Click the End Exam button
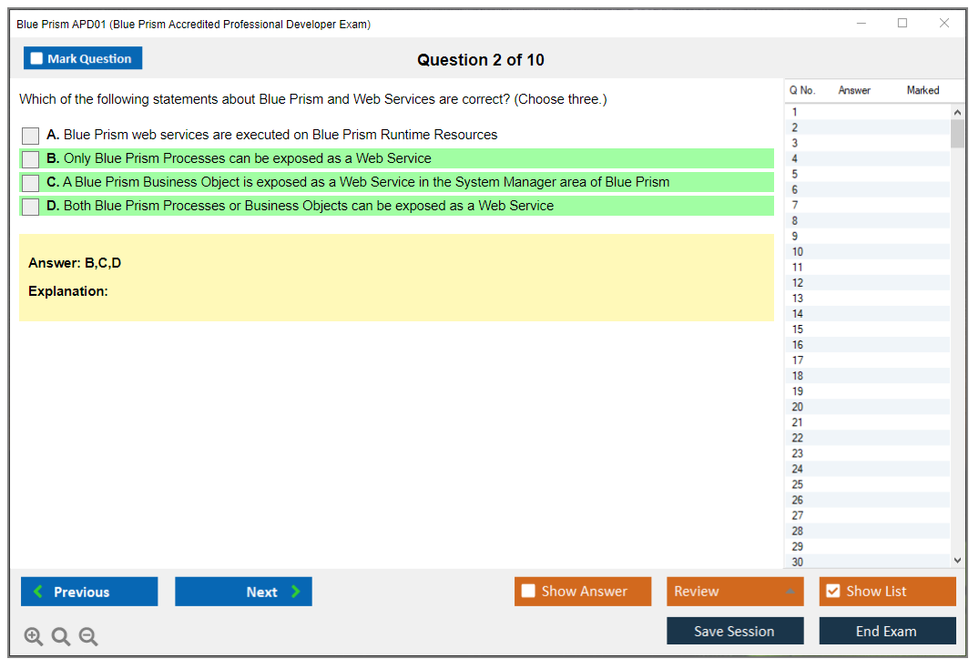 click(887, 631)
